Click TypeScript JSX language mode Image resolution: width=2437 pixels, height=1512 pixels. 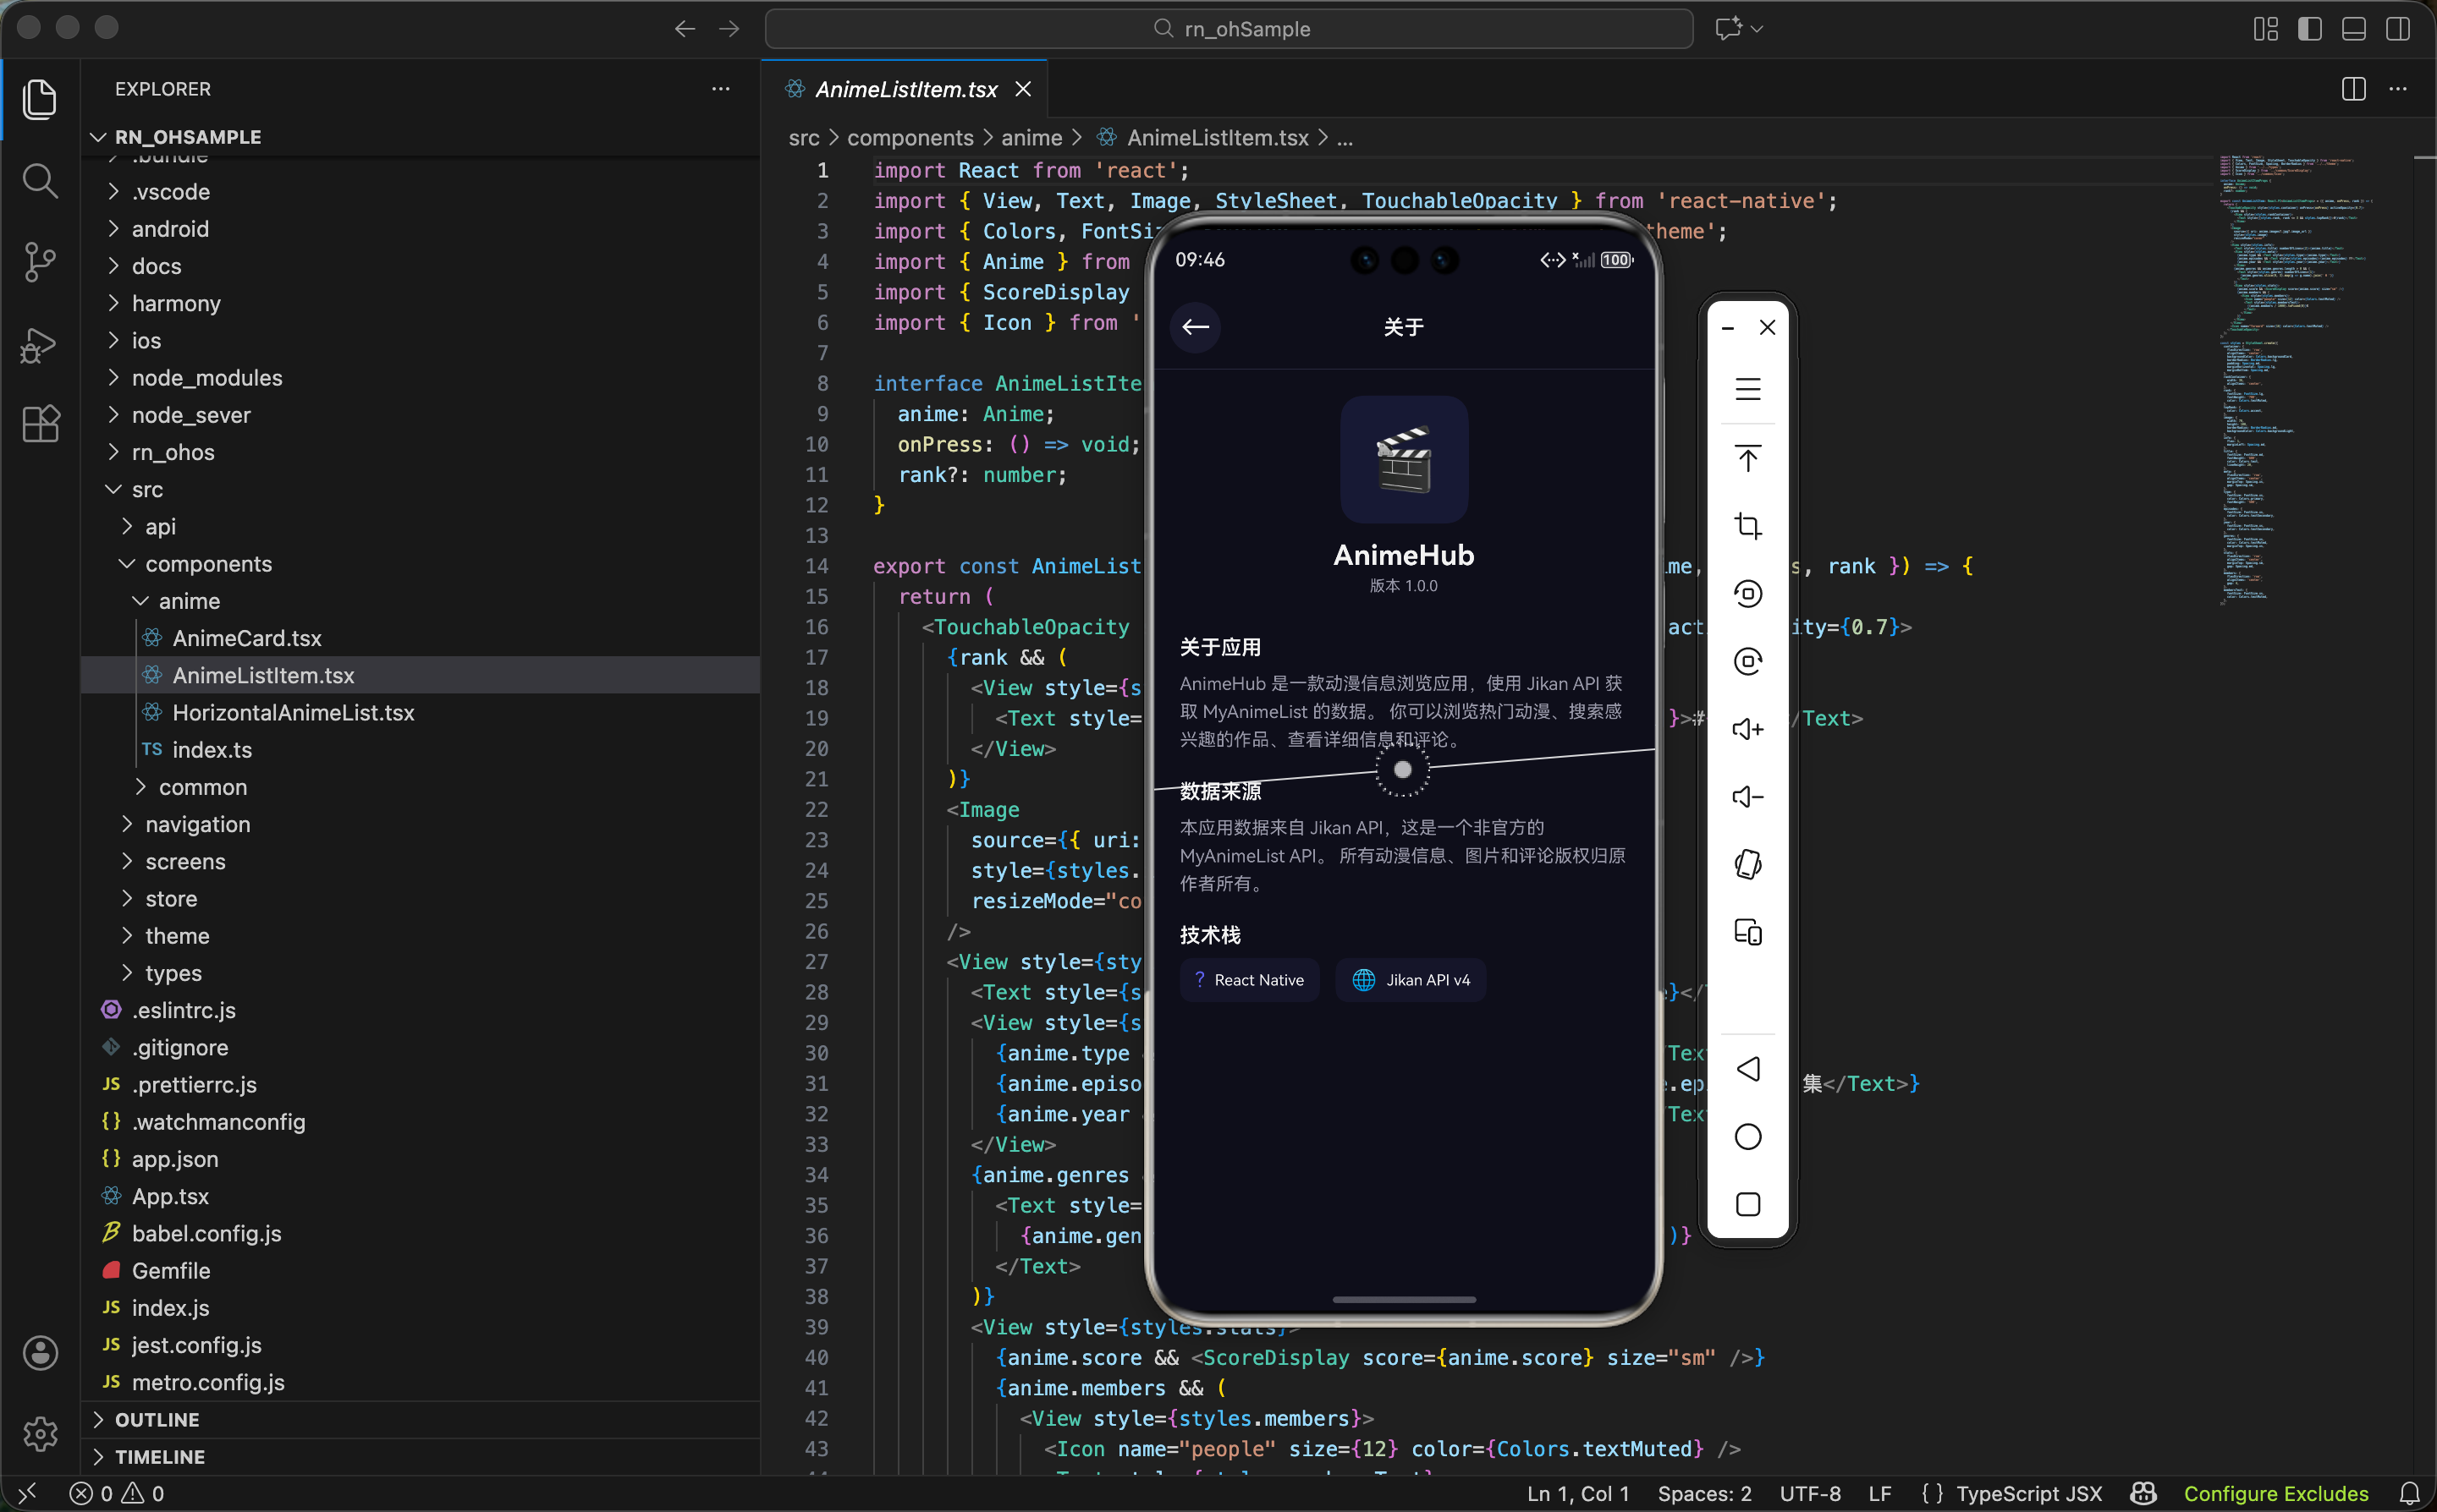click(x=2027, y=1493)
